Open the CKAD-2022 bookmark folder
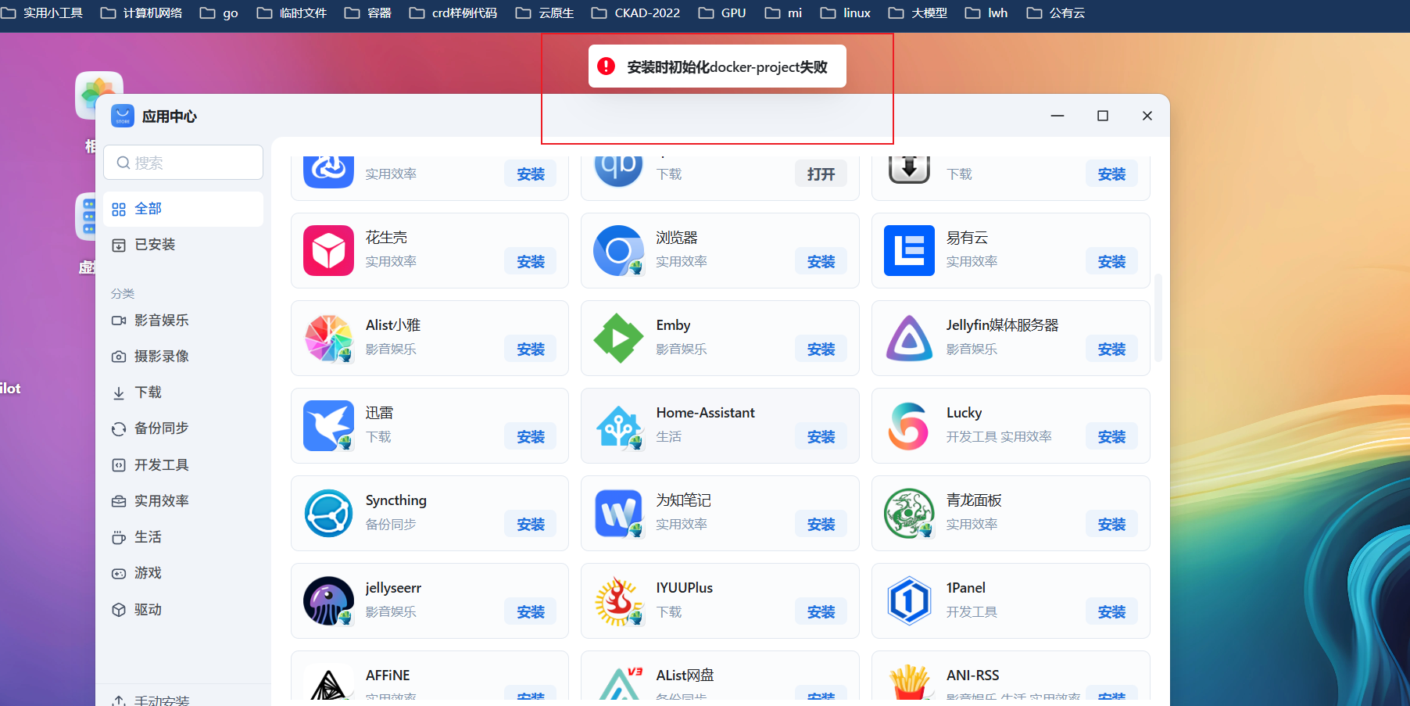 pos(635,13)
